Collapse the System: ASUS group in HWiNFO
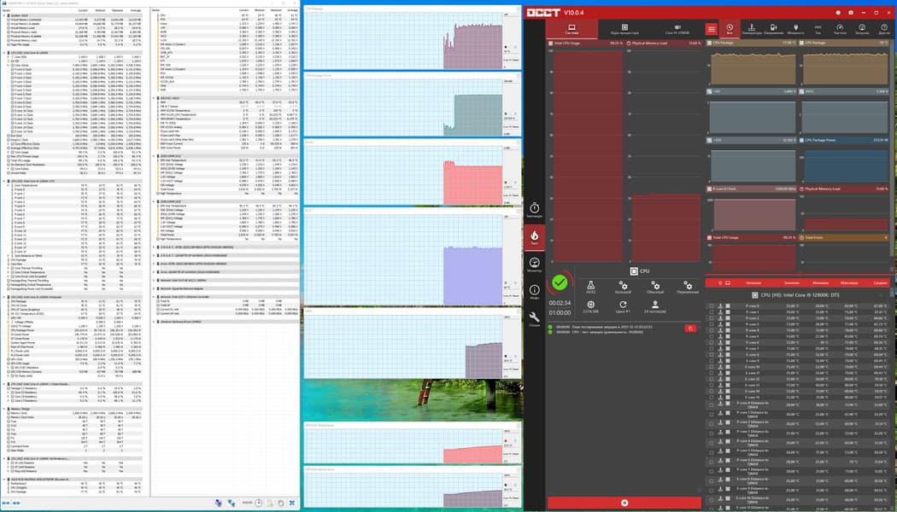The height and width of the screenshot is (512, 897). click(4, 15)
